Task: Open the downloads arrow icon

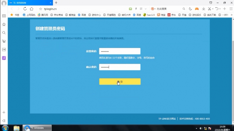Action: pyautogui.click(x=203, y=9)
